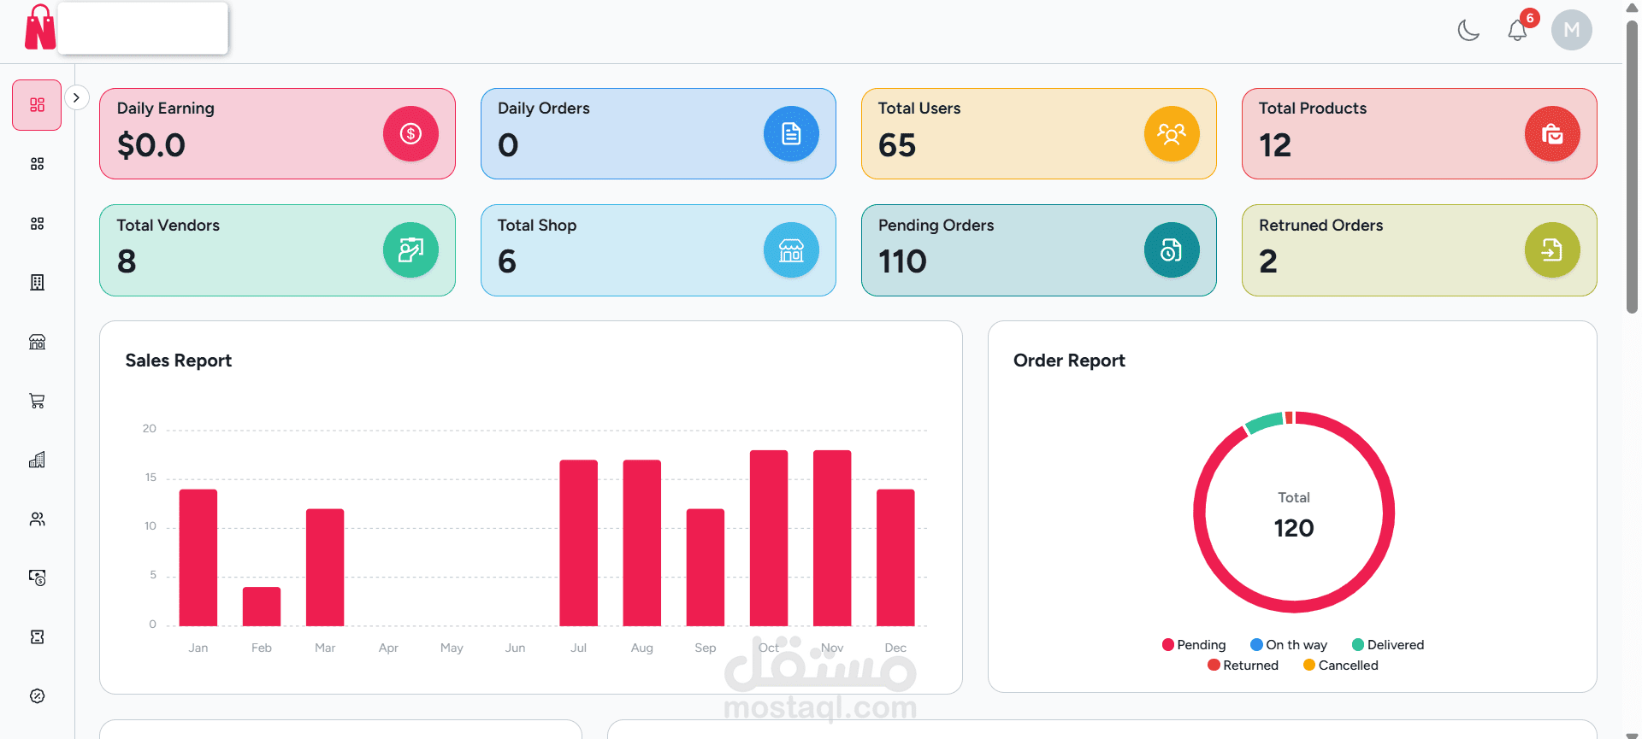The height and width of the screenshot is (739, 1642).
Task: Toggle On th way legend item
Action: coord(1289,645)
